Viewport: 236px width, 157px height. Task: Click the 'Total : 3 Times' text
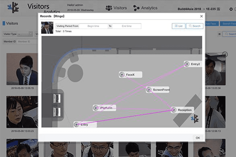tap(63, 31)
